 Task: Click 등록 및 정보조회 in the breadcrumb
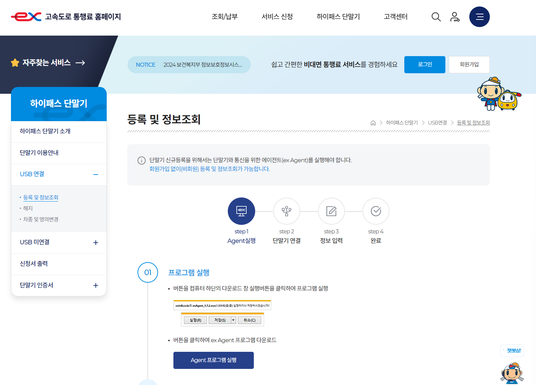[x=473, y=123]
